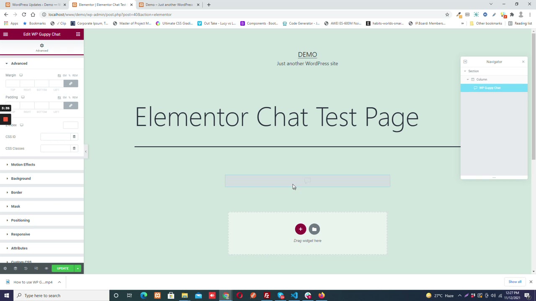Image resolution: width=536 pixels, height=301 pixels.
Task: Open FileZilla from taskbar
Action: (267, 296)
